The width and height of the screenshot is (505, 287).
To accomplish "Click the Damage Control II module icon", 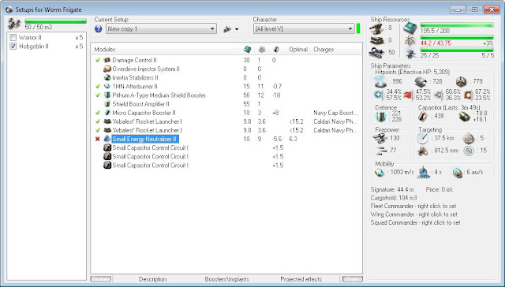I will coord(107,60).
